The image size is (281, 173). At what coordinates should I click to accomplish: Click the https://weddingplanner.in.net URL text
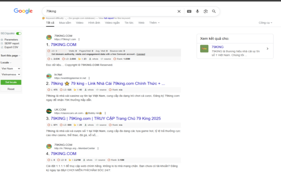[x=70, y=78]
